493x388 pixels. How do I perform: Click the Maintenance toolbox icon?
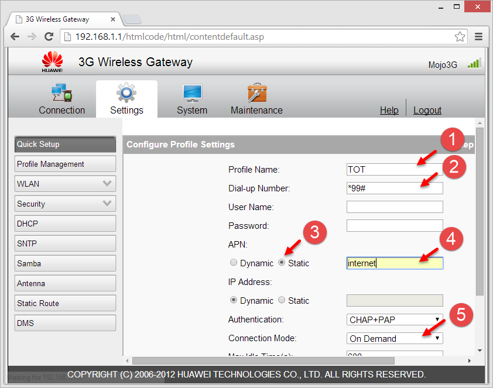[257, 92]
